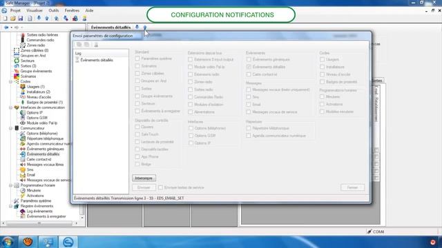
Task: Open Sms in the project tree
Action: pyautogui.click(x=30, y=169)
